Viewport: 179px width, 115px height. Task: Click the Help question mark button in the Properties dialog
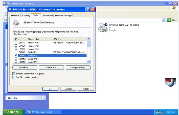pyautogui.click(x=88, y=9)
